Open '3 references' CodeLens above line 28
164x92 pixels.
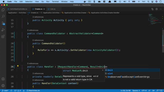tap(38, 73)
